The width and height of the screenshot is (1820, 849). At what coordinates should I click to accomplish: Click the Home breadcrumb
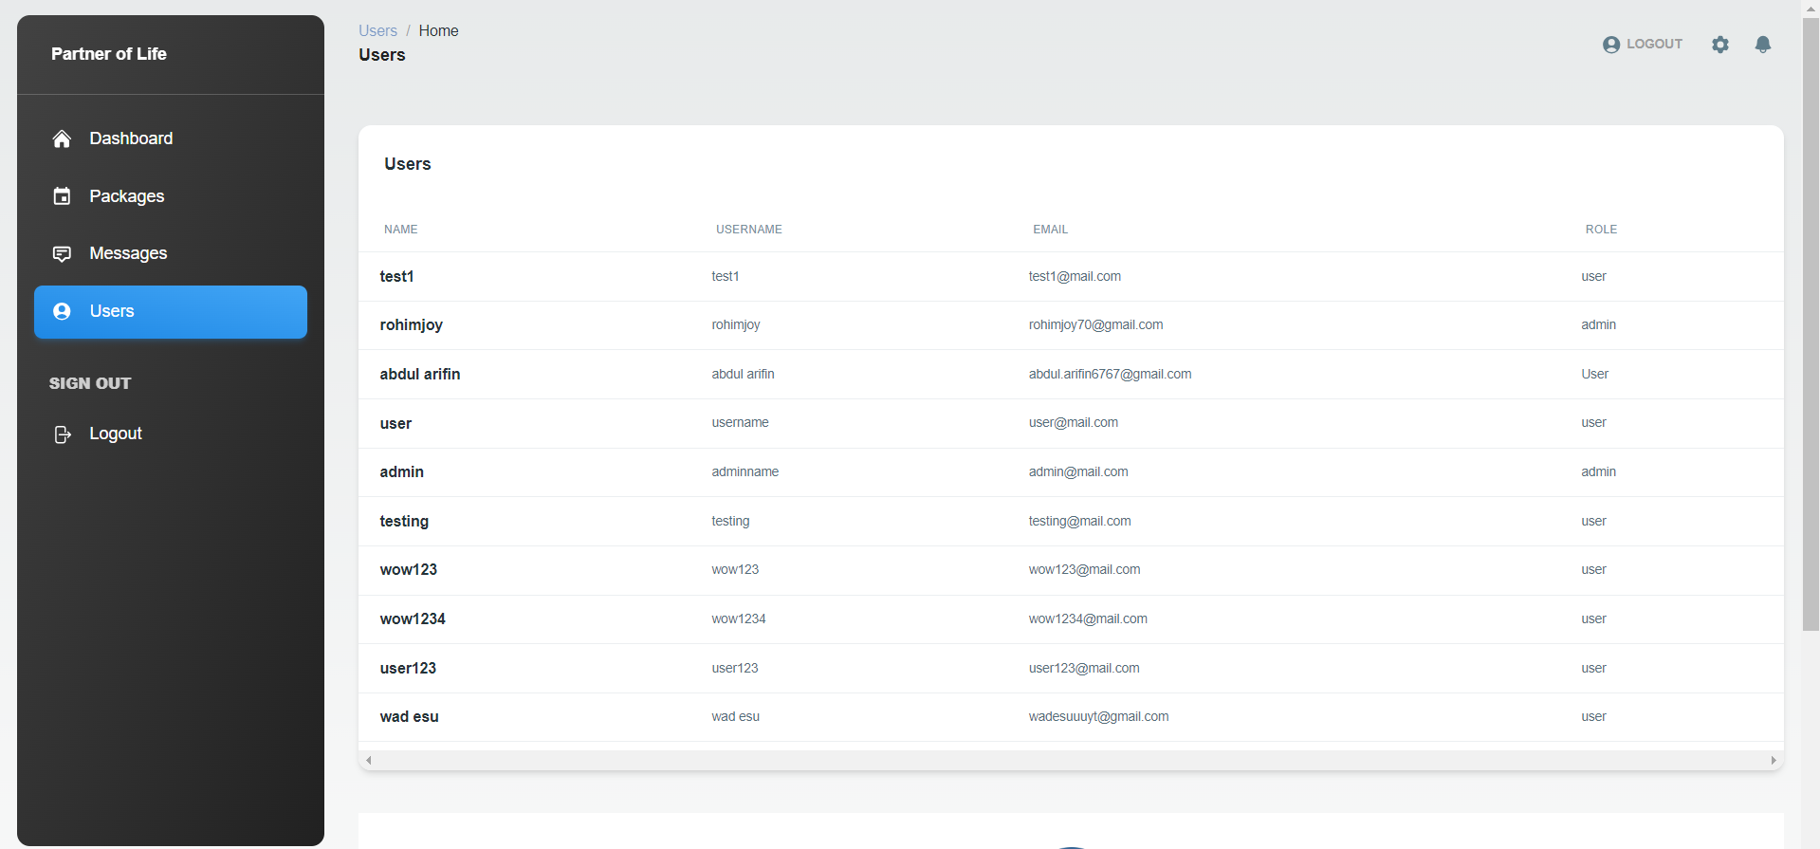[438, 30]
